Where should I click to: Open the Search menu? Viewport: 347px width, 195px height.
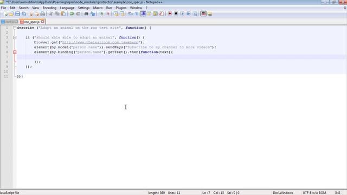click(24, 8)
